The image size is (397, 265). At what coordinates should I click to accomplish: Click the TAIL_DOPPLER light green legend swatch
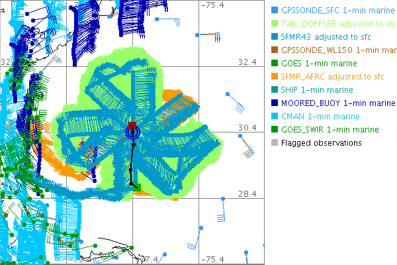coord(273,24)
